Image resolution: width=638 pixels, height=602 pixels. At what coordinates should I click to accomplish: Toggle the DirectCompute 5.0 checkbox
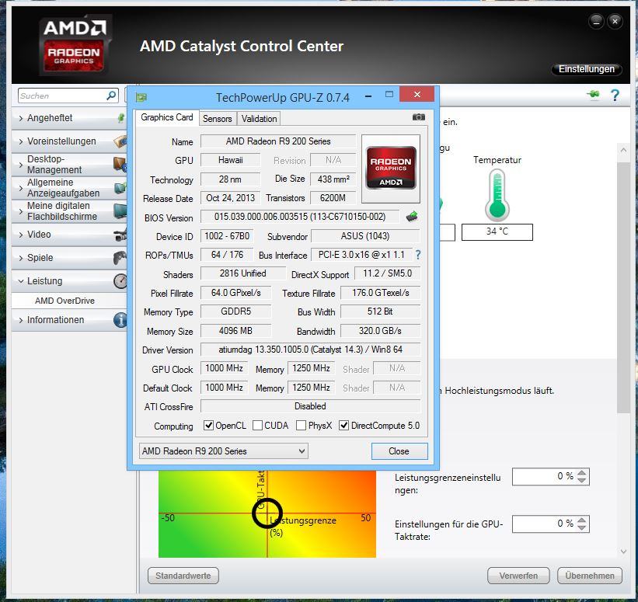pyautogui.click(x=343, y=426)
